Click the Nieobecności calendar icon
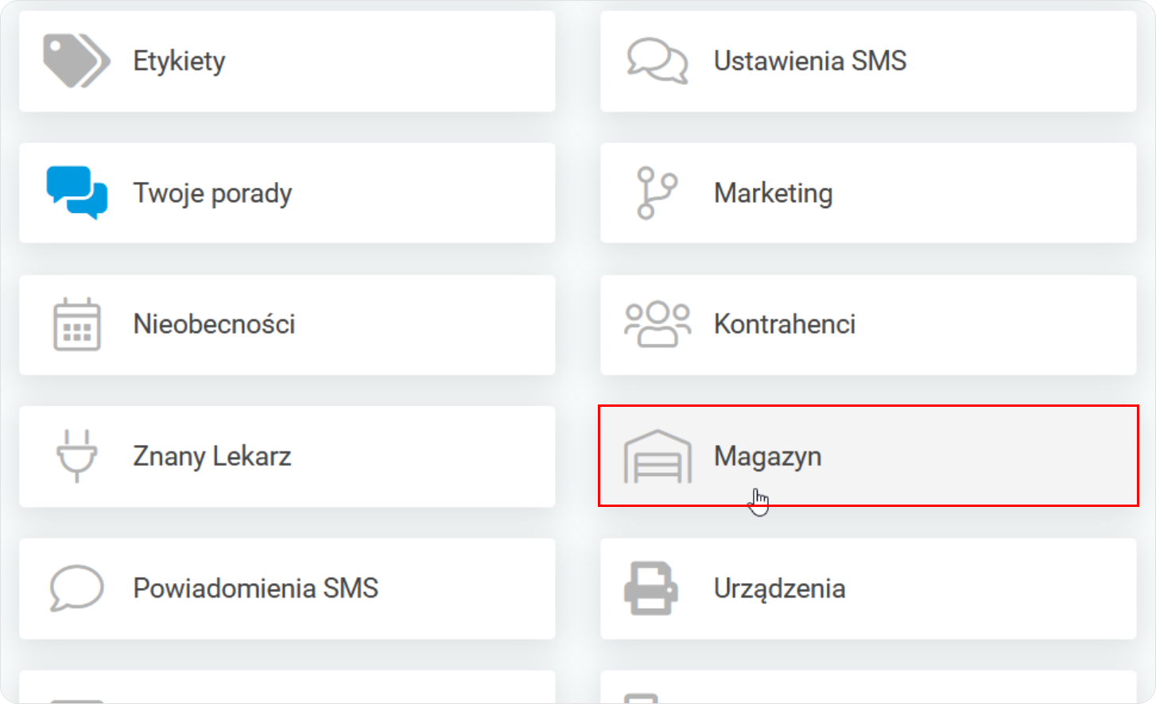 pos(77,324)
